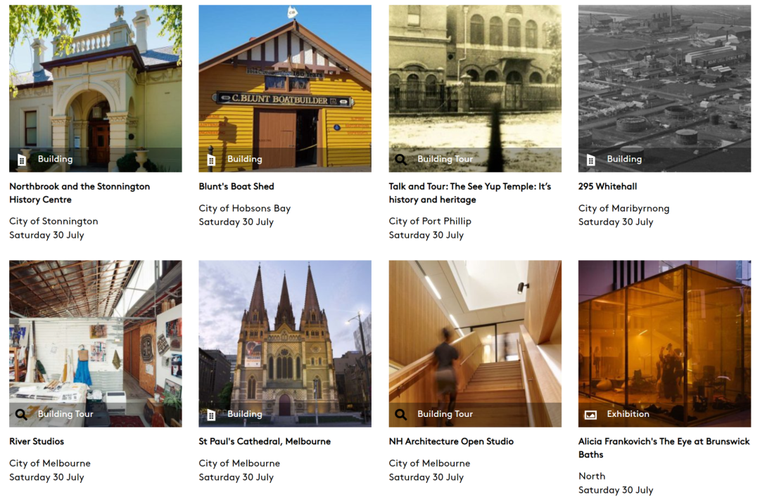The height and width of the screenshot is (497, 760).
Task: Select the orange glass room exhibition photo
Action: 664,344
